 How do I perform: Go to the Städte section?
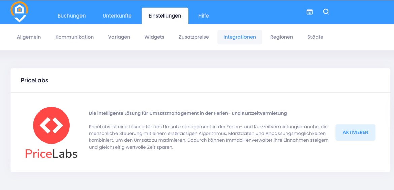pyautogui.click(x=315, y=37)
